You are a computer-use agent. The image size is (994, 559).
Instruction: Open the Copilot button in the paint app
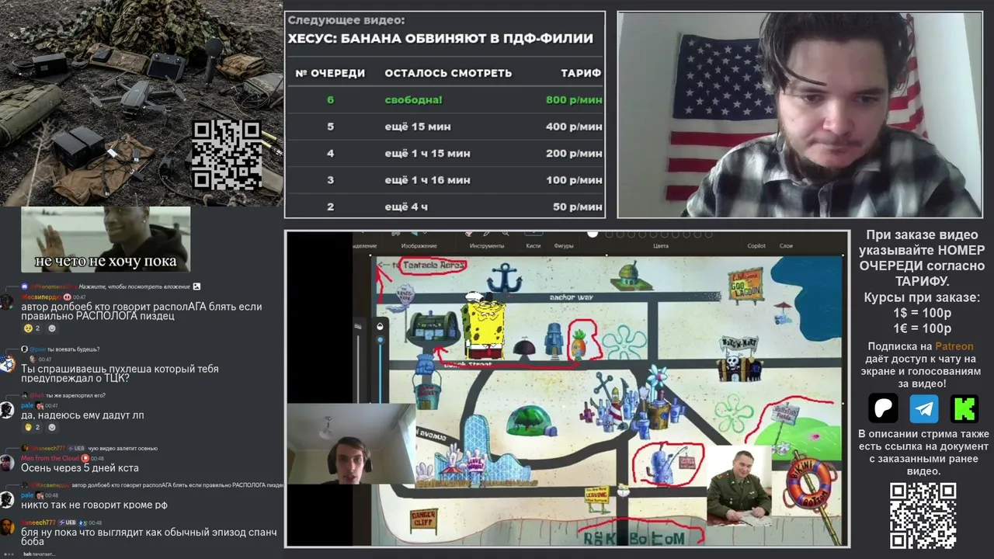pyautogui.click(x=756, y=246)
